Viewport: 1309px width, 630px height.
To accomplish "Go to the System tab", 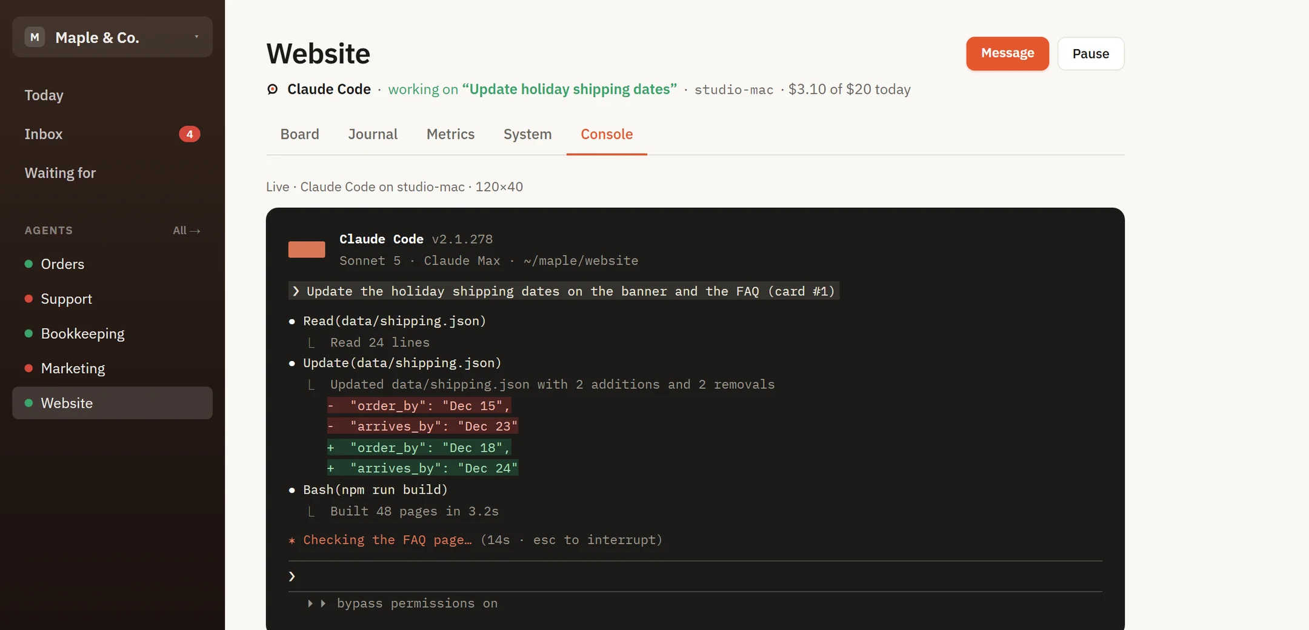I will pyautogui.click(x=528, y=134).
